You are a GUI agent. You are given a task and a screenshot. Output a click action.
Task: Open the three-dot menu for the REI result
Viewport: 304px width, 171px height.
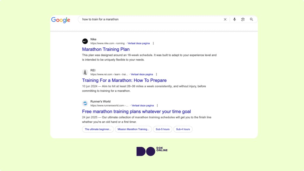(156, 75)
